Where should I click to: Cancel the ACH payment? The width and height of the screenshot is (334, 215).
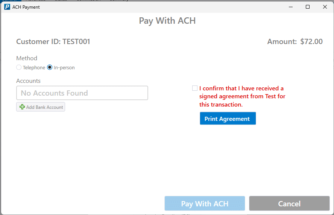tap(289, 203)
